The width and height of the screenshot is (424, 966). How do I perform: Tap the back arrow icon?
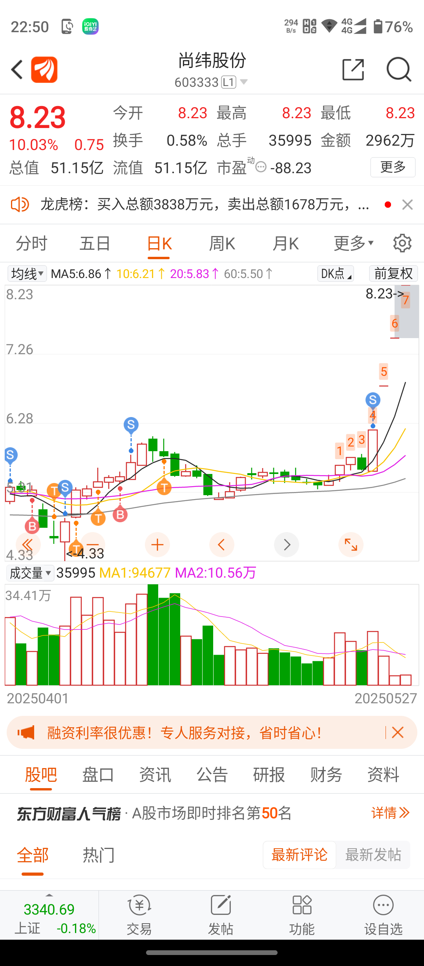click(x=17, y=70)
